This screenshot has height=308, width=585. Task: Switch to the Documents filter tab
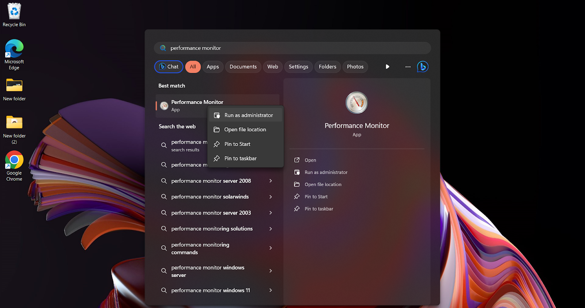243,67
